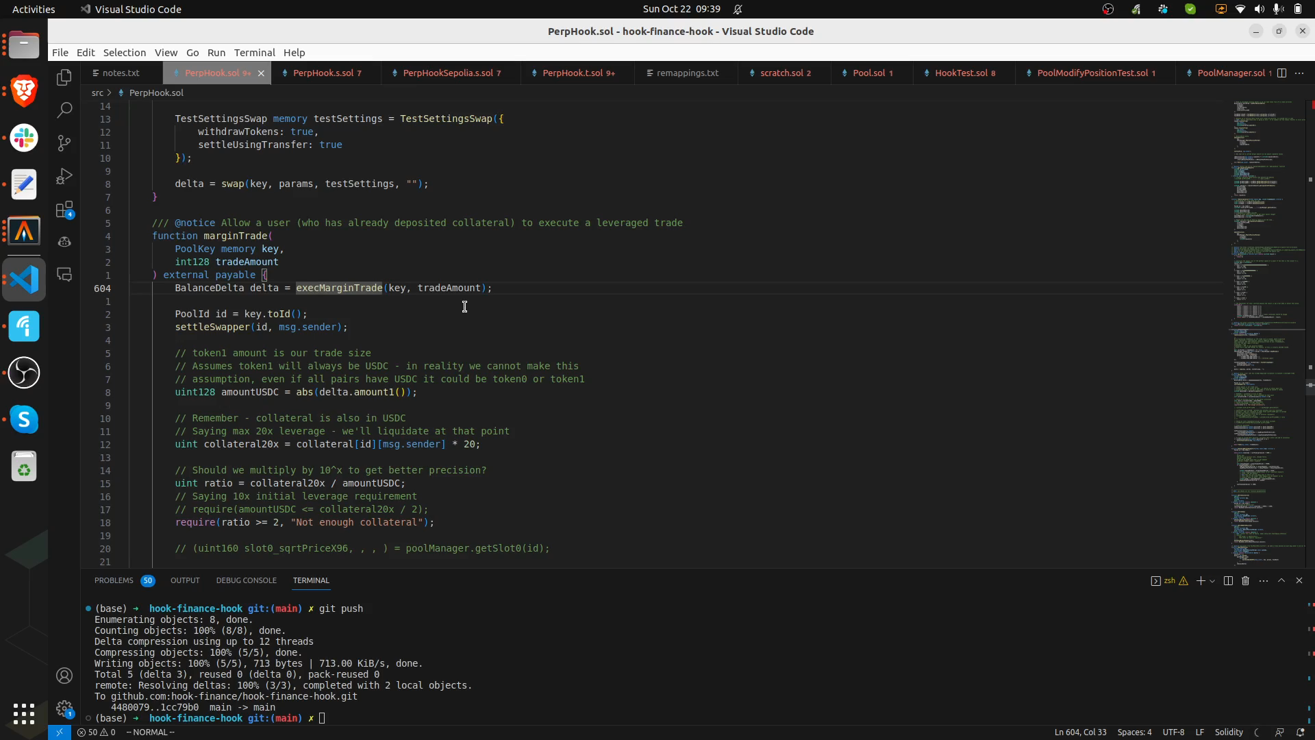Open the Terminal menu
1315x740 pixels.
(x=254, y=53)
